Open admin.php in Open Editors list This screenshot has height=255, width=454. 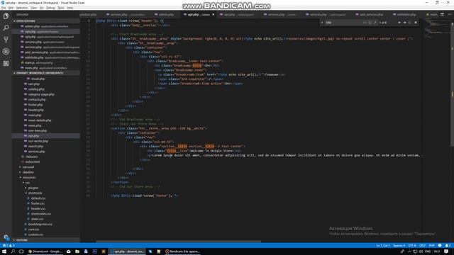tap(45, 26)
